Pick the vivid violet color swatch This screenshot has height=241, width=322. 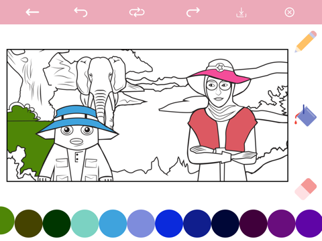click(309, 224)
